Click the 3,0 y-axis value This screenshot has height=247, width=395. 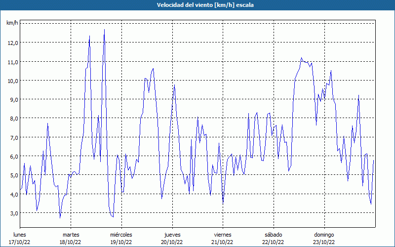click(x=14, y=213)
